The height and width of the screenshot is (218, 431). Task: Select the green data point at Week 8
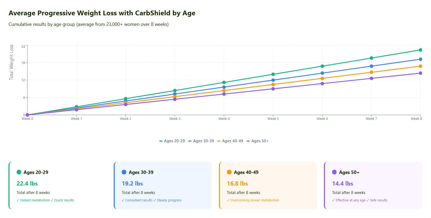pos(420,50)
